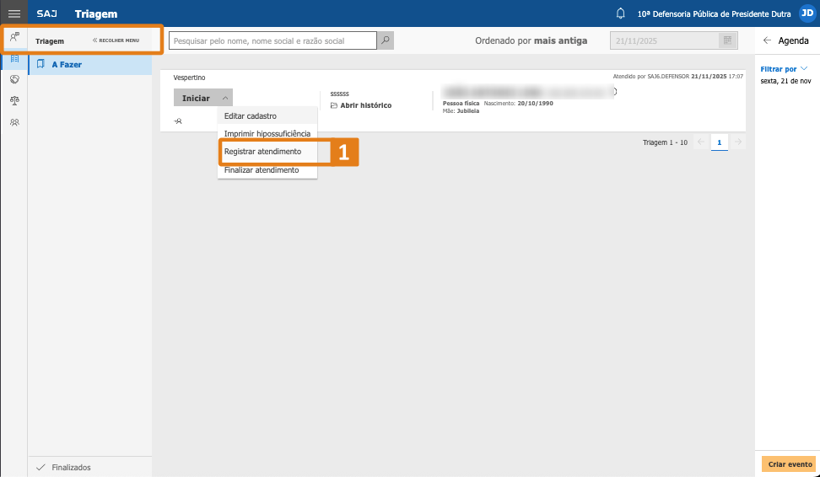Click the notifications bell icon
Screen dimensions: 820x477
(x=621, y=13)
